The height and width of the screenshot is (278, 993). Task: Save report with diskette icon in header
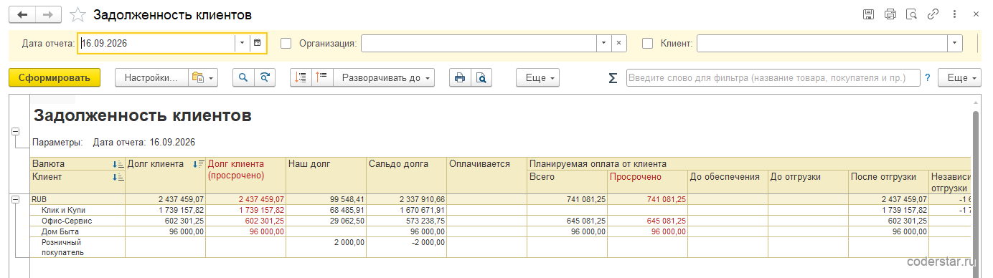point(868,14)
